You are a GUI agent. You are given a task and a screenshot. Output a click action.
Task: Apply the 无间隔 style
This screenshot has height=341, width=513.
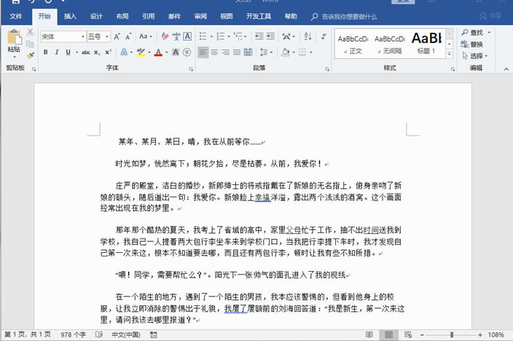[x=389, y=44]
